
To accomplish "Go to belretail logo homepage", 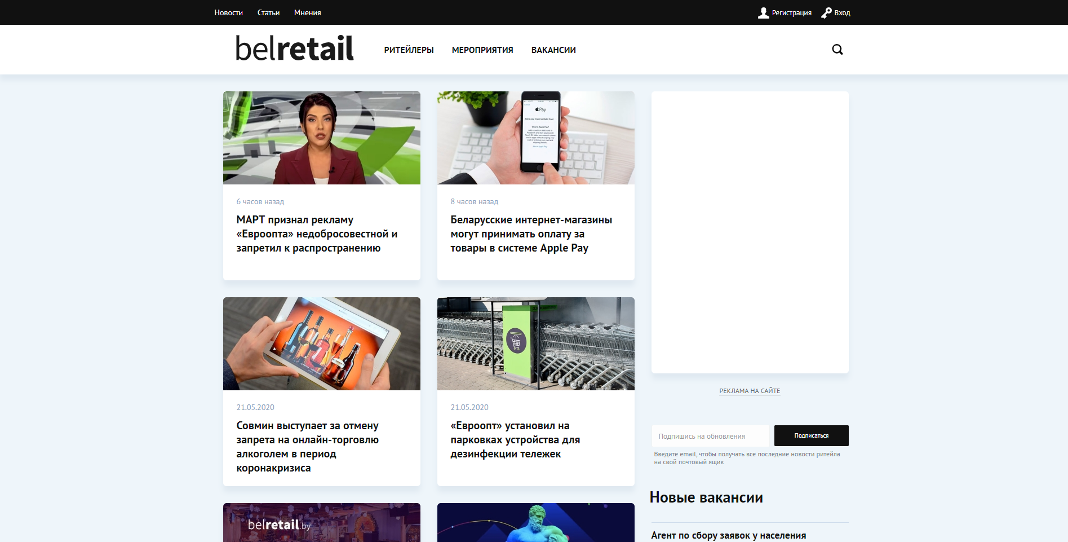I will click(x=295, y=48).
